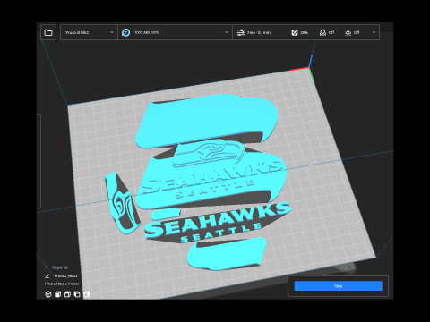Select the raised SEAHAWKS SEATTLE text model
Screen dimensions: 430x322
coord(218,222)
